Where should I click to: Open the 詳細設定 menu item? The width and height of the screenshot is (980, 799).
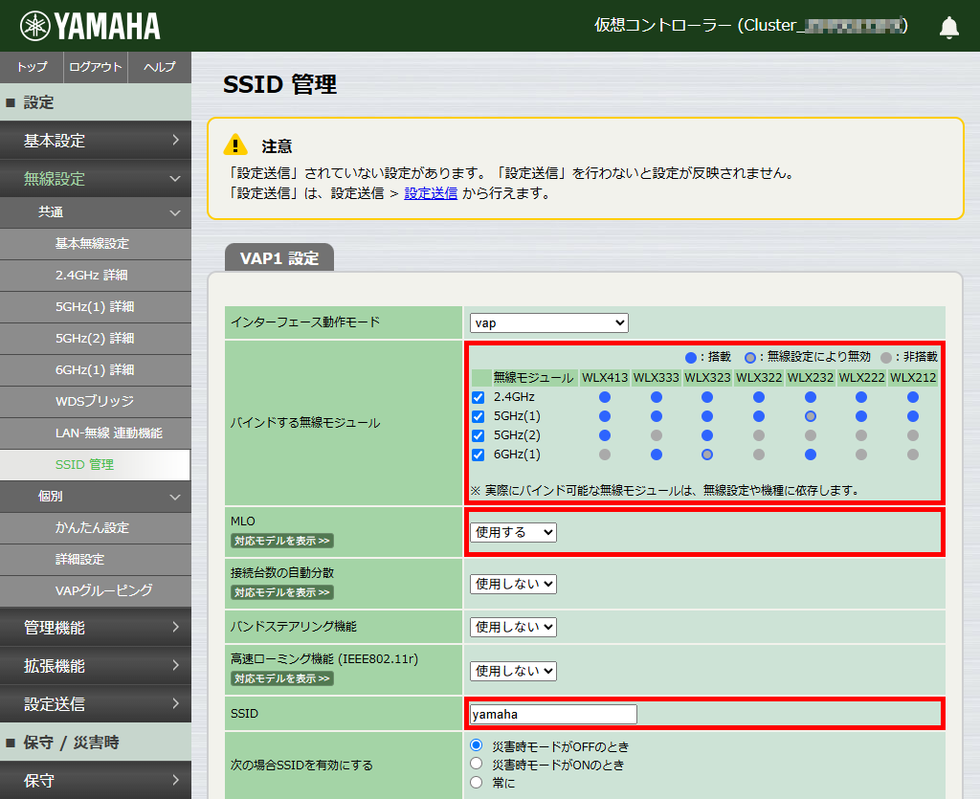(x=96, y=559)
